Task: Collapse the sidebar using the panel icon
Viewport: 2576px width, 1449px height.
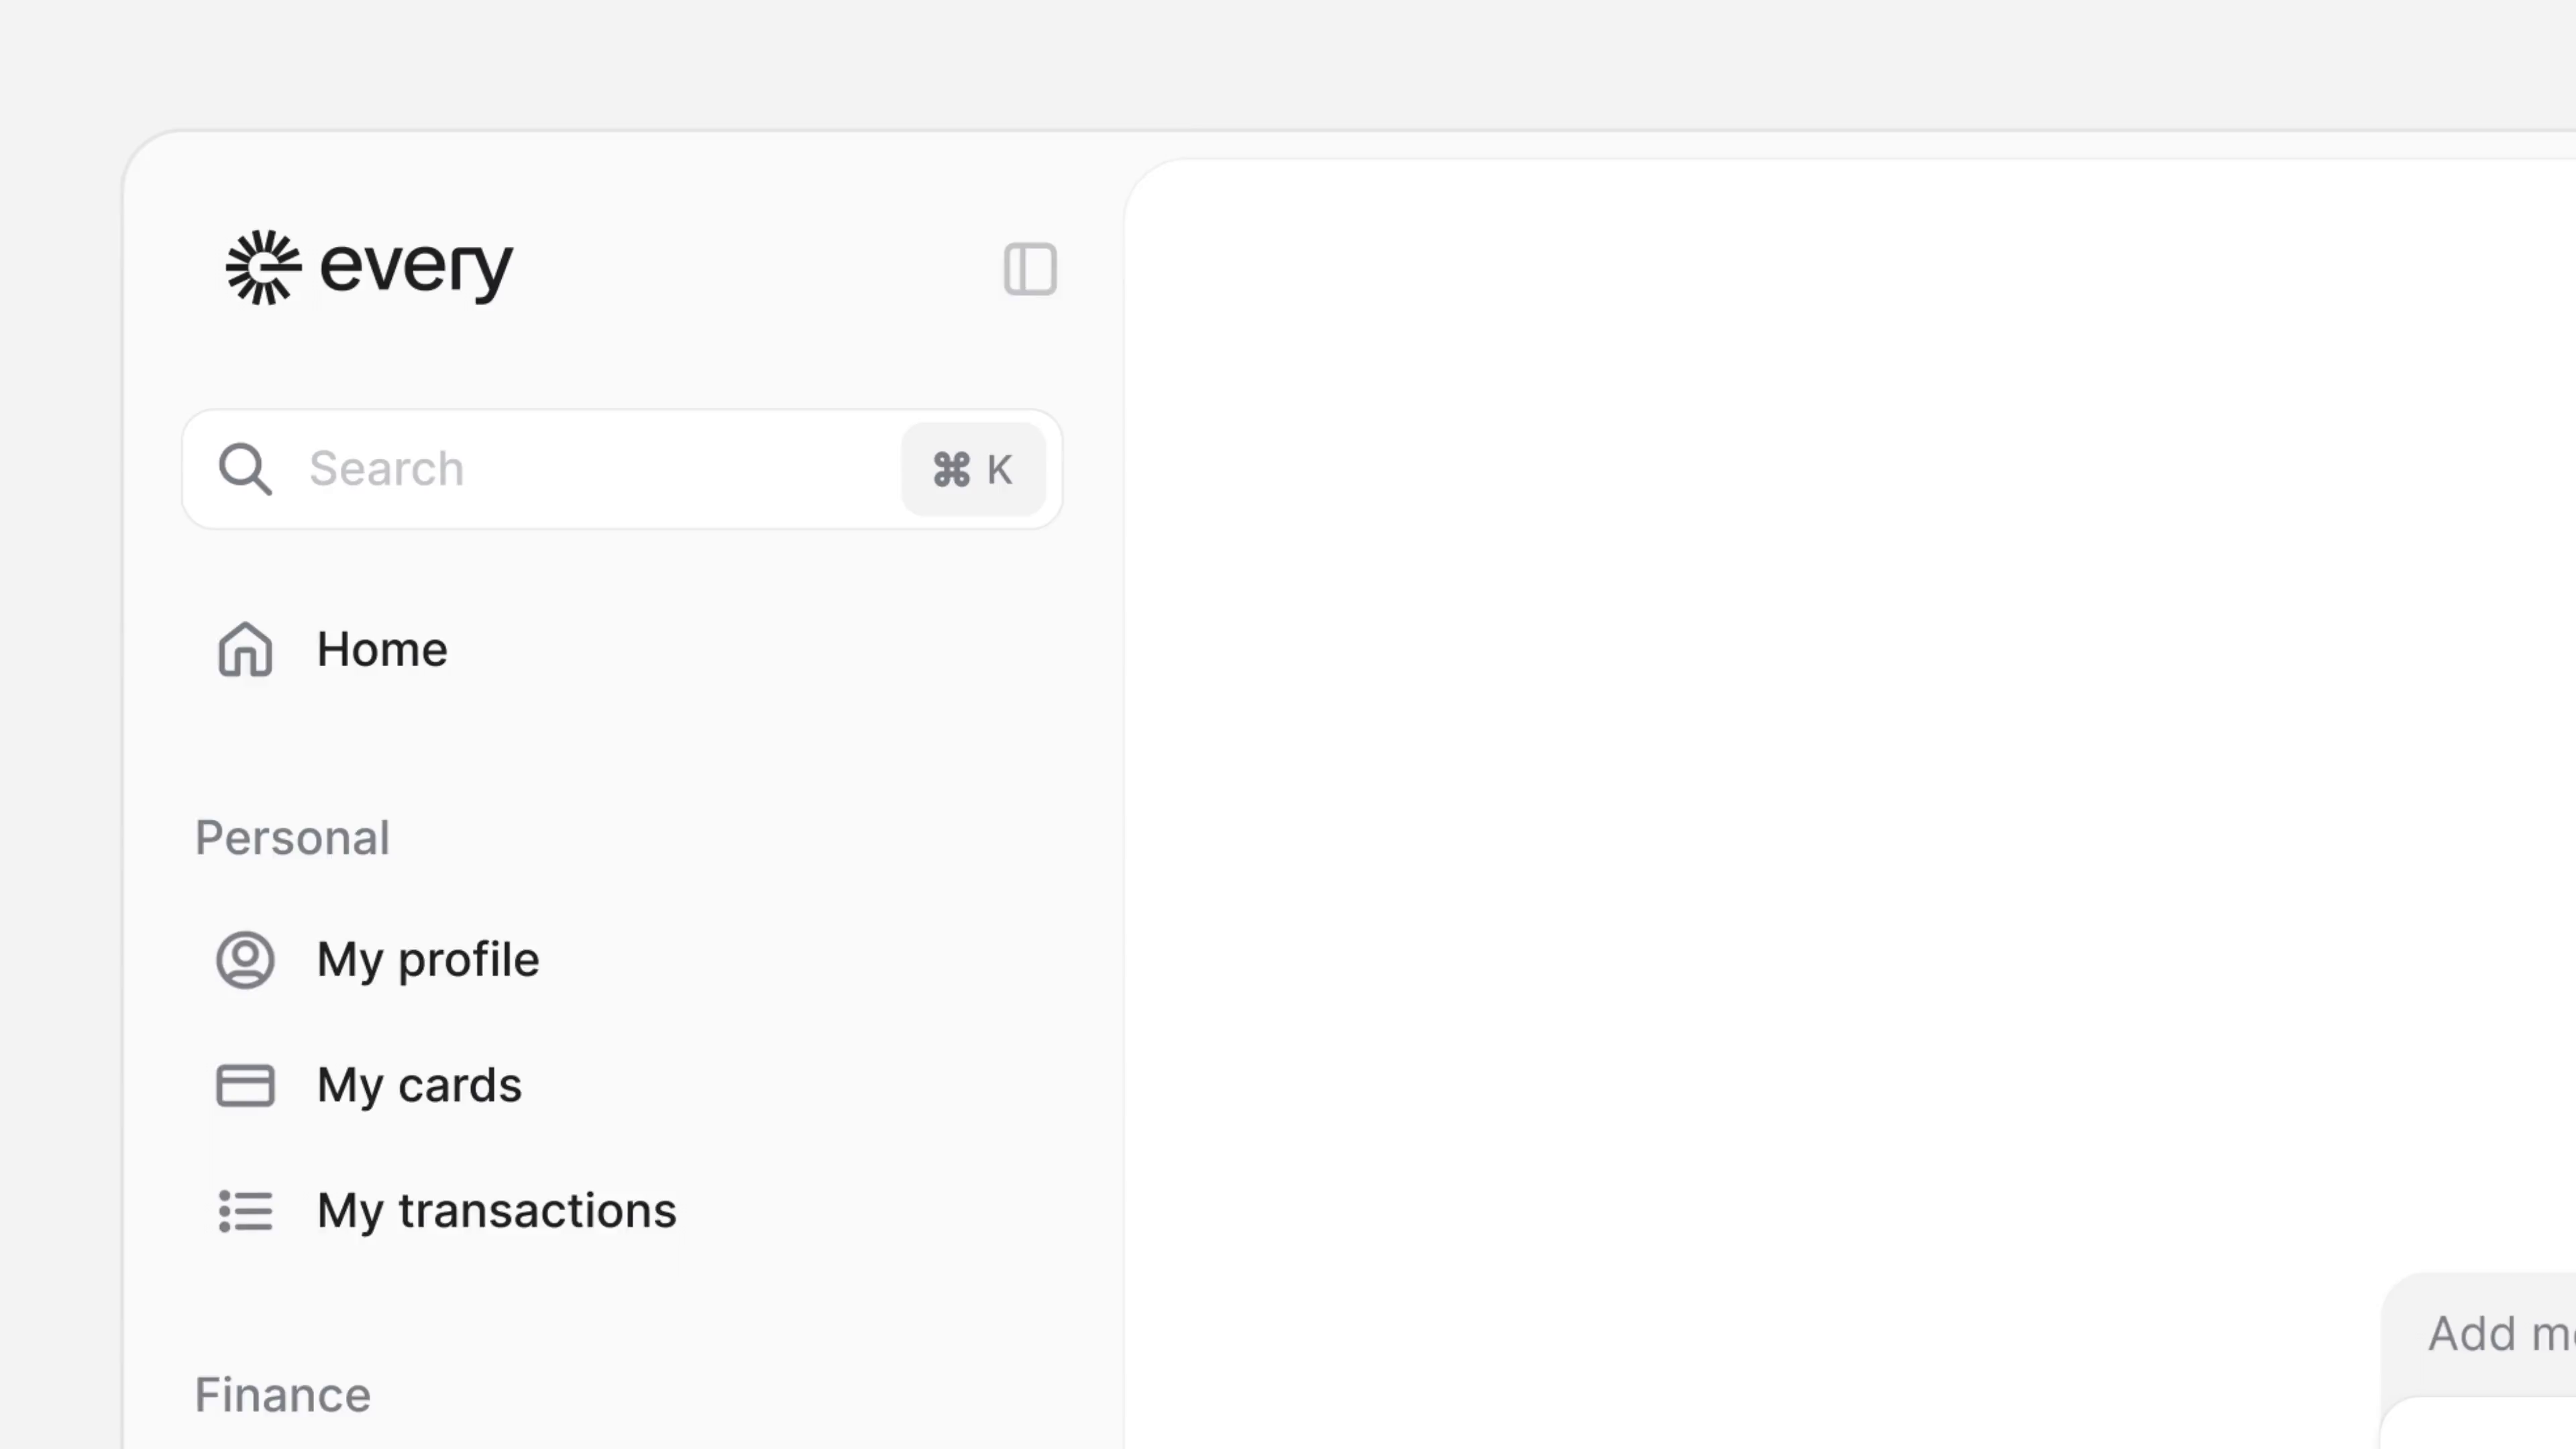Action: point(1030,269)
